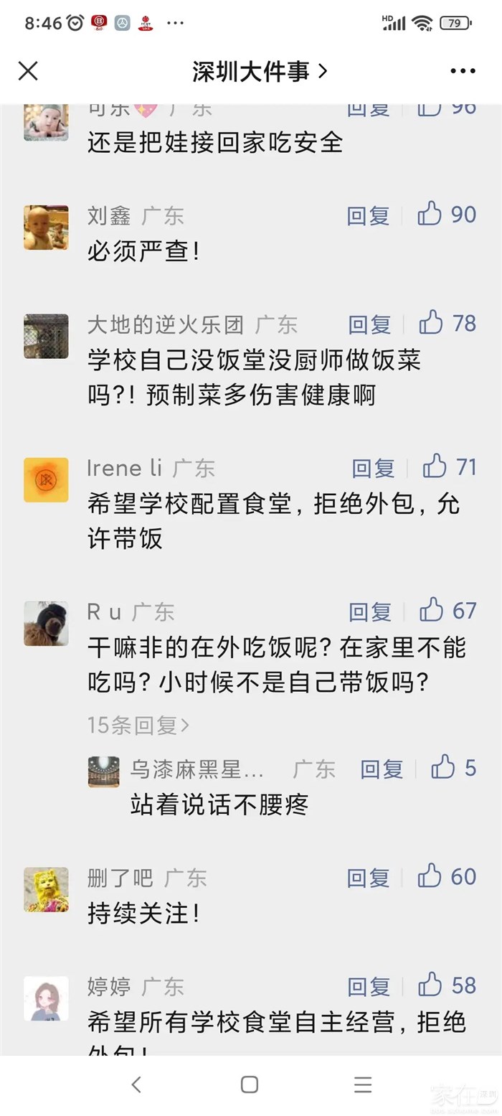Open Irene li's orange avatar
502x1116 pixels.
46,479
